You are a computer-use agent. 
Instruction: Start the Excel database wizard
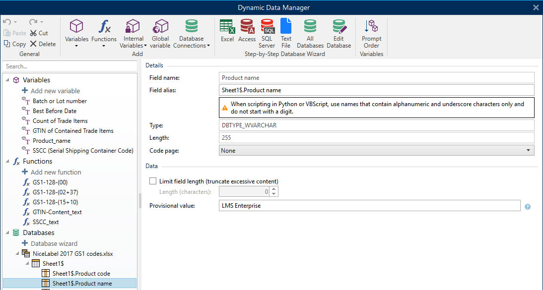[227, 30]
